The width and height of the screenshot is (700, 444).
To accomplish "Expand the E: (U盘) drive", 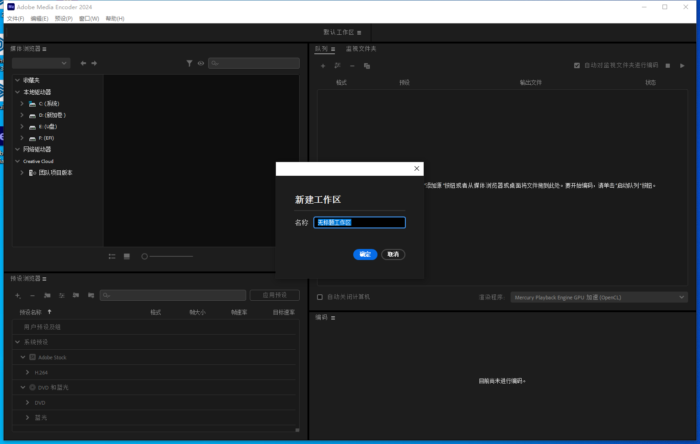I will pos(22,126).
